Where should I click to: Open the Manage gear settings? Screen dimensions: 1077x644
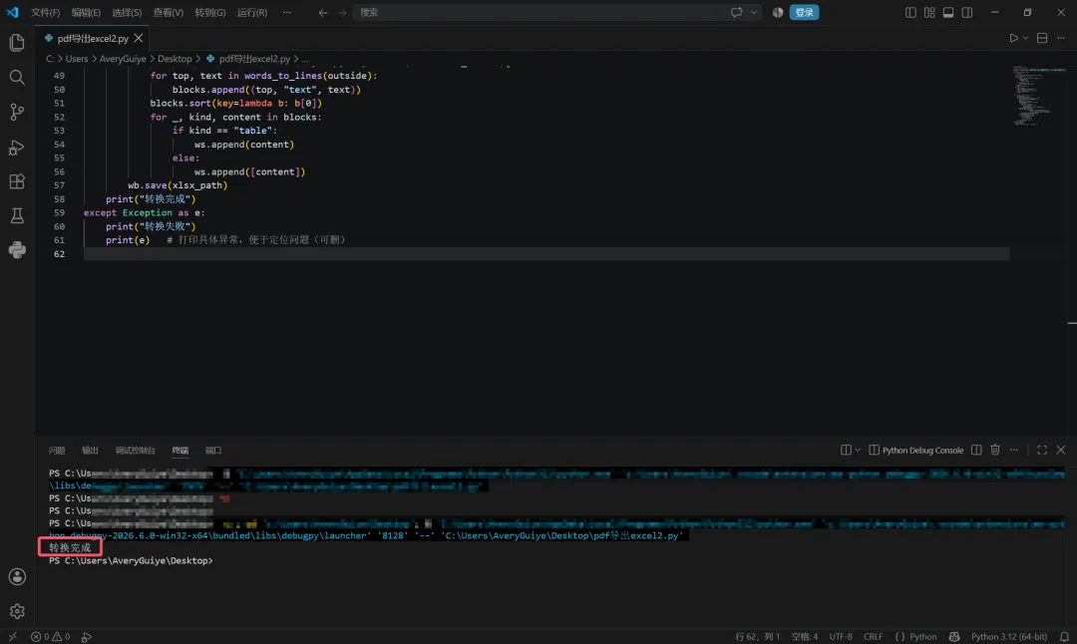click(x=17, y=611)
